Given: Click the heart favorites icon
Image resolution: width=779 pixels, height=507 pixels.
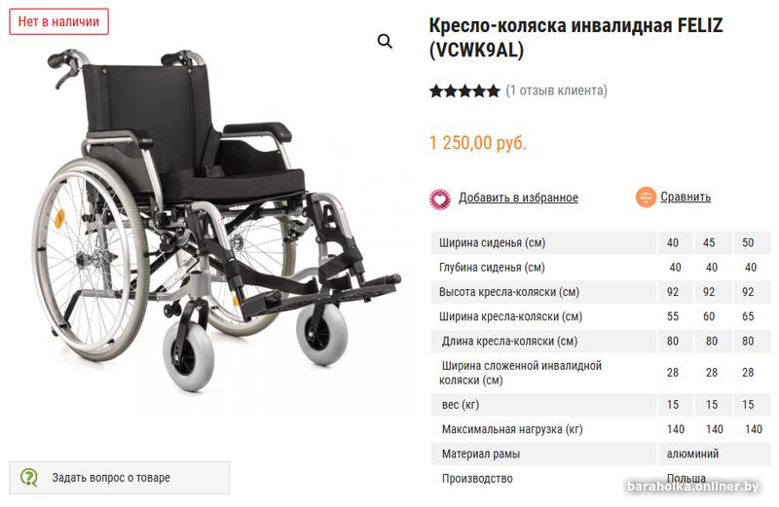Looking at the screenshot, I should (440, 199).
